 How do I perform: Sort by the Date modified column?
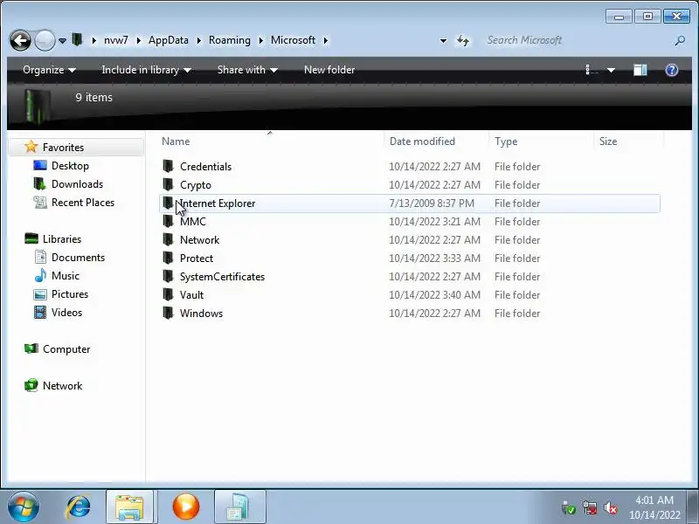422,141
